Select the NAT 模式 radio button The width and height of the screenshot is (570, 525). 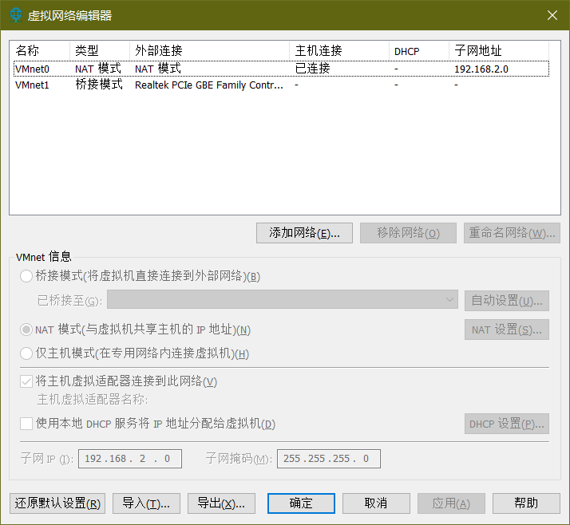pos(26,330)
